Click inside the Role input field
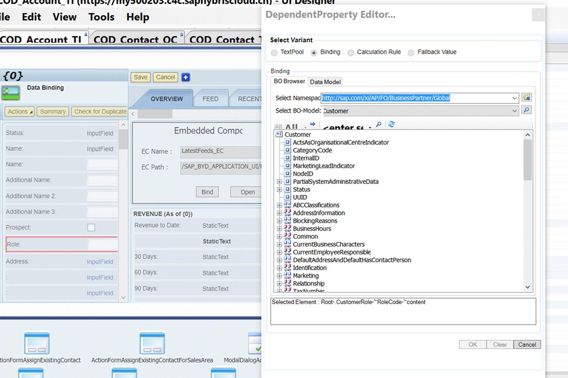 103,244
